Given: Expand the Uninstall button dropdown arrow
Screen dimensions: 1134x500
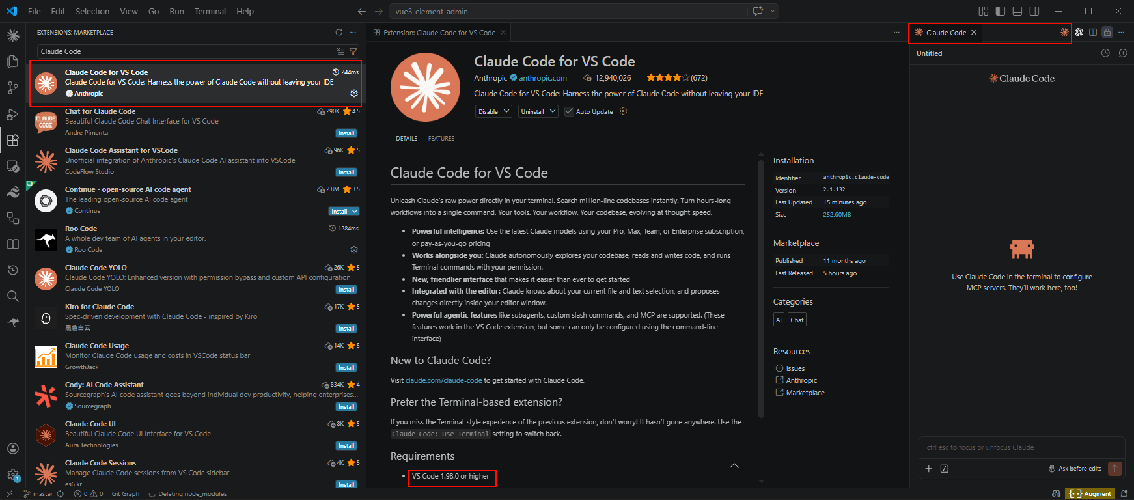Looking at the screenshot, I should (553, 111).
